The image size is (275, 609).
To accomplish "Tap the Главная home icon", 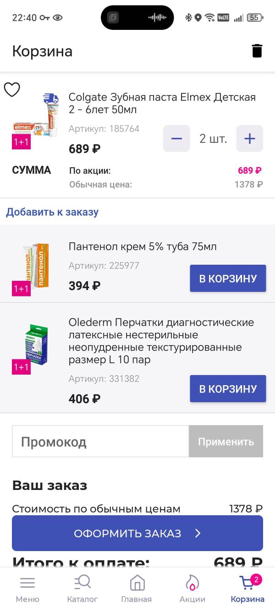I will [x=137, y=582].
